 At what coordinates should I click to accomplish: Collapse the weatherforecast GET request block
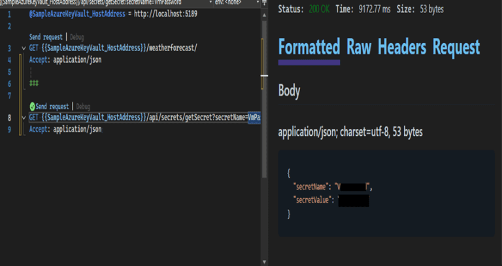coord(24,49)
